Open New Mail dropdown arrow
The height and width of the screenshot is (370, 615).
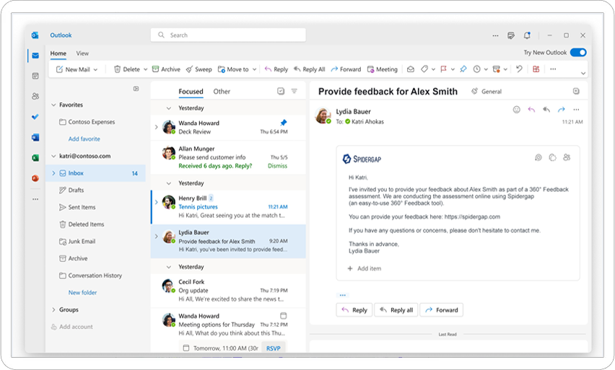[95, 70]
